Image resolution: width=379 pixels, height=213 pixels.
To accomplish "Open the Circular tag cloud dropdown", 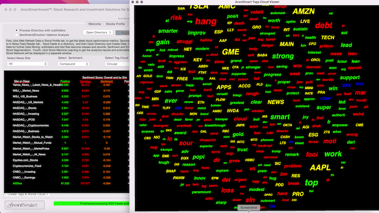I will 117,64.
